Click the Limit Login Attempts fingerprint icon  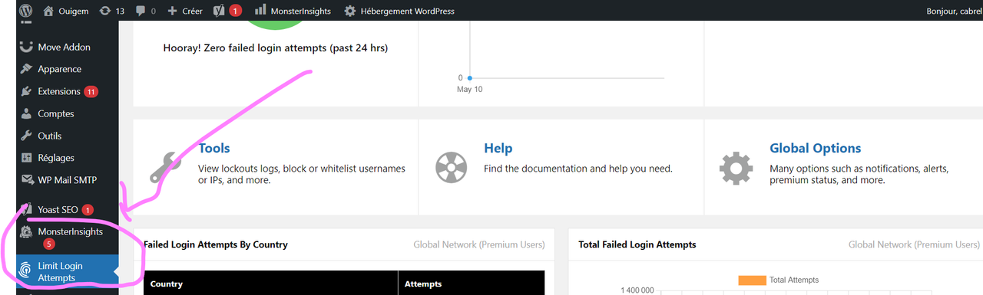tap(26, 270)
